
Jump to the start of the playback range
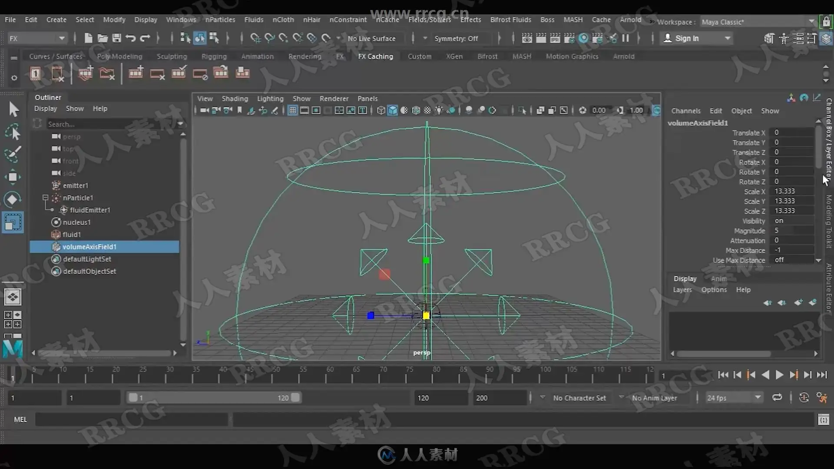(x=723, y=375)
